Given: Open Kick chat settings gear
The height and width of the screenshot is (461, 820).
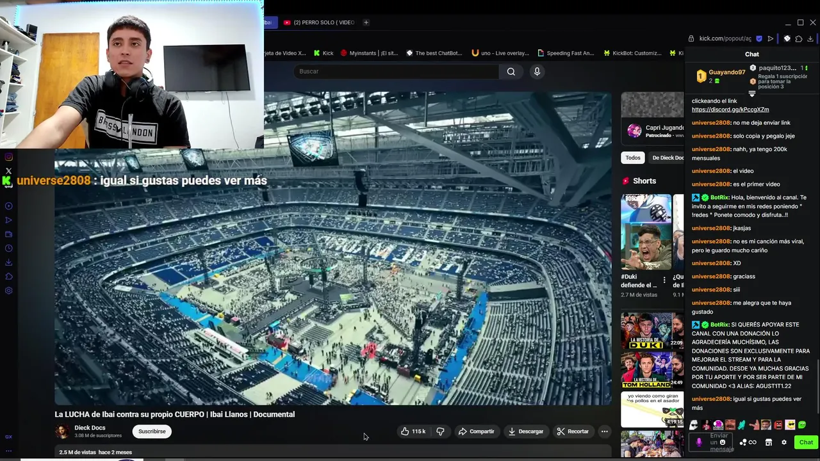Looking at the screenshot, I should pos(783,442).
